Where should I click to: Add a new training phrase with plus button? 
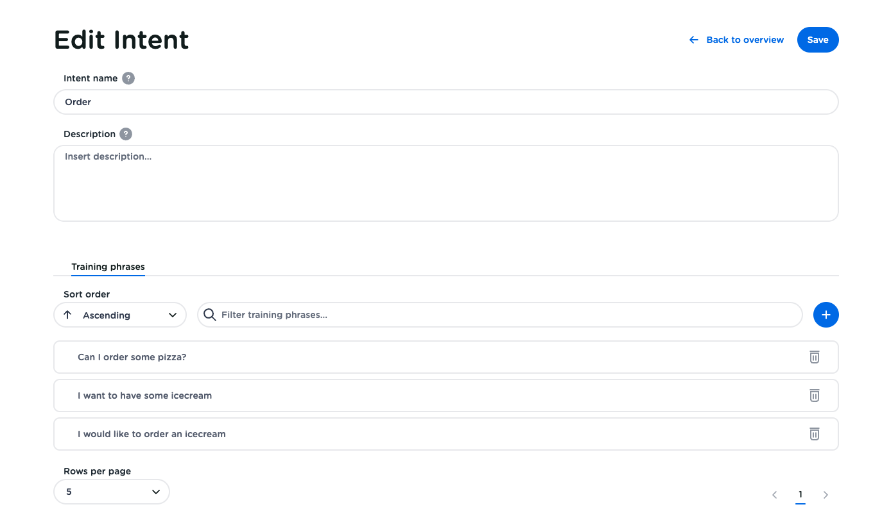(x=826, y=315)
